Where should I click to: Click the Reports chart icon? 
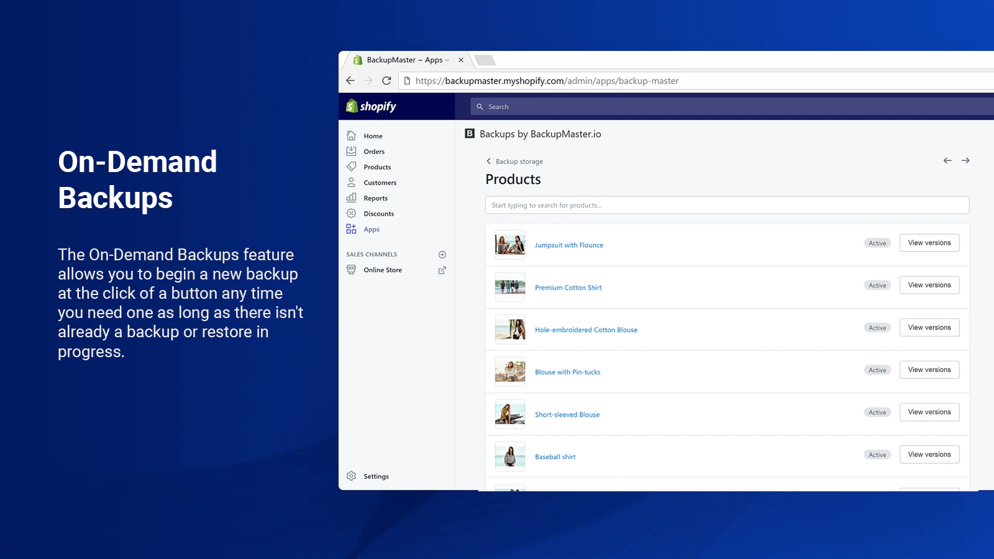tap(351, 198)
